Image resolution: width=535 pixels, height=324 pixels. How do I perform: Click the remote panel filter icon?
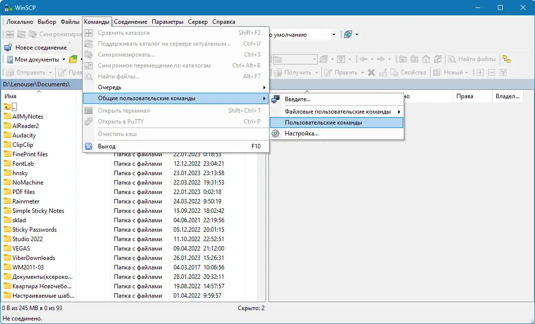coord(341,60)
